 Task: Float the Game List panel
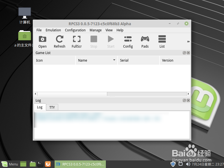point(184,53)
